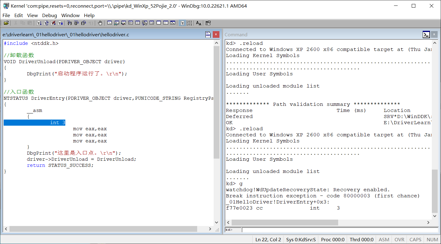The image size is (441, 244).
Task: Close the hellodriver.c source window
Action: [216, 34]
